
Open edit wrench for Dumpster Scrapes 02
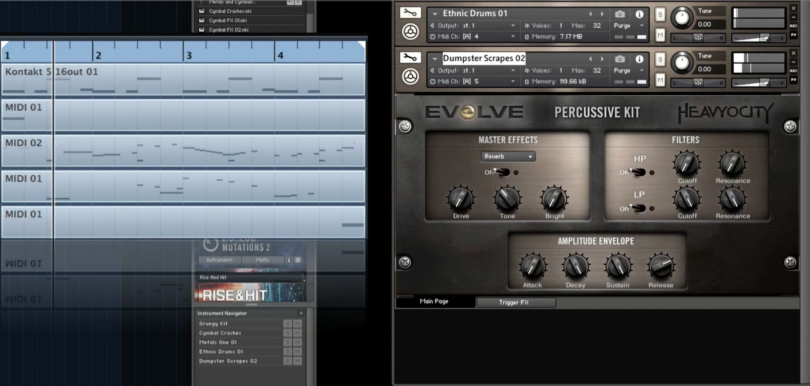(x=410, y=58)
